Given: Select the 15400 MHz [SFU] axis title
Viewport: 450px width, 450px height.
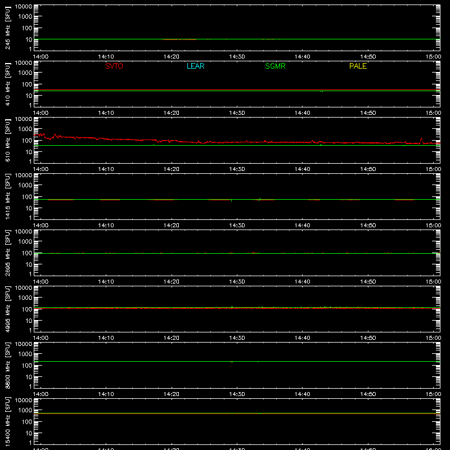Looking at the screenshot, I should [x=8, y=421].
